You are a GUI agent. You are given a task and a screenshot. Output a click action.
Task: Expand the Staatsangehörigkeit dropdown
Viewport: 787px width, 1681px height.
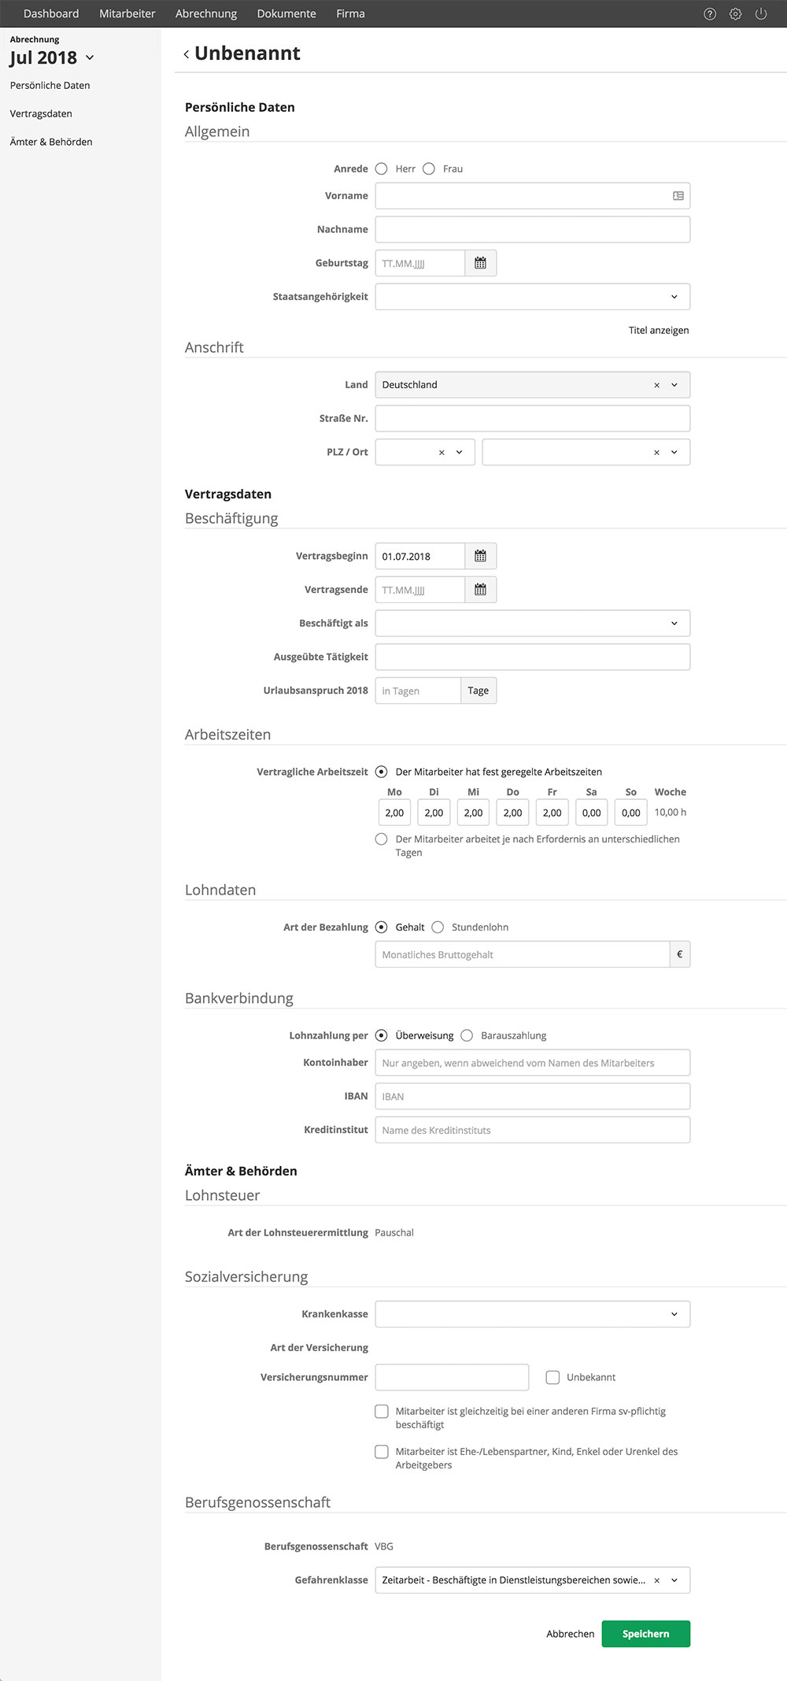tap(674, 297)
